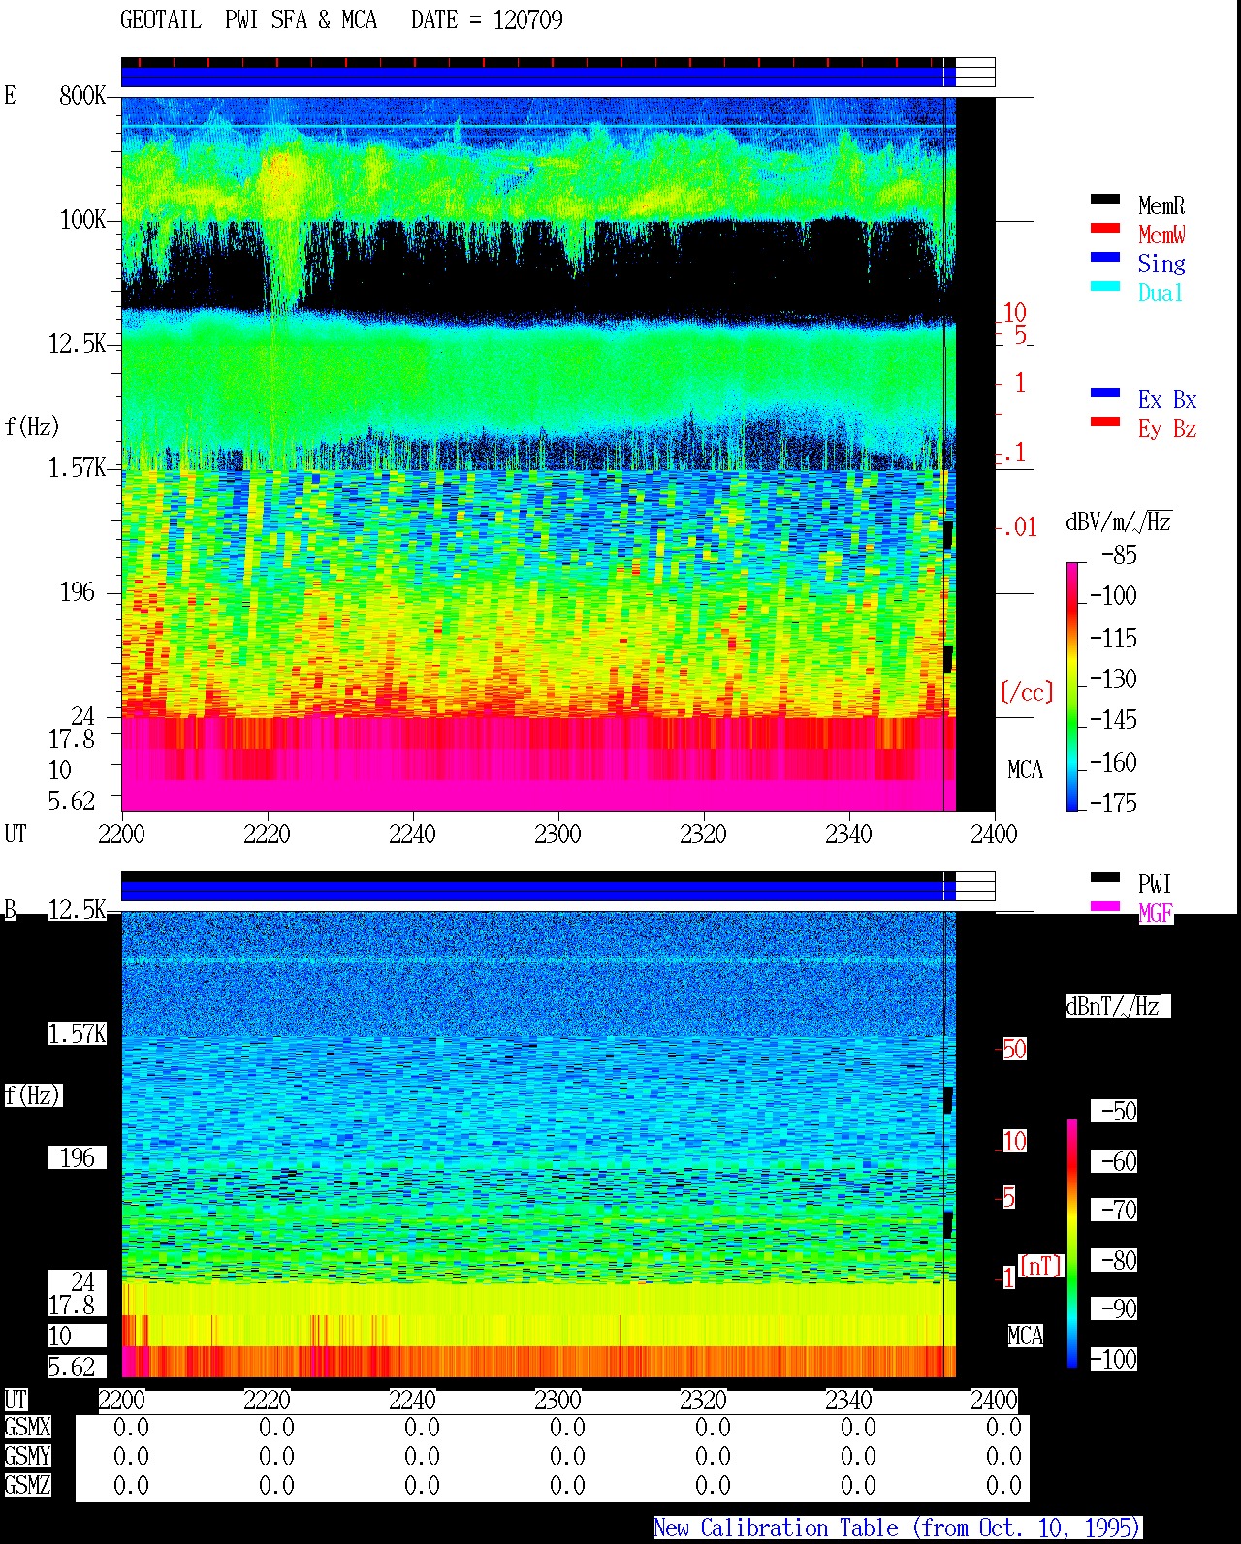Click the red Ey Bz legend swatch
The image size is (1241, 1544).
1105,423
